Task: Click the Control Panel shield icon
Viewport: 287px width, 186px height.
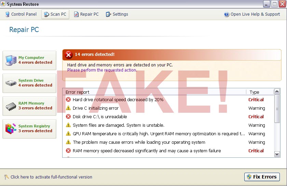Action: point(7,14)
